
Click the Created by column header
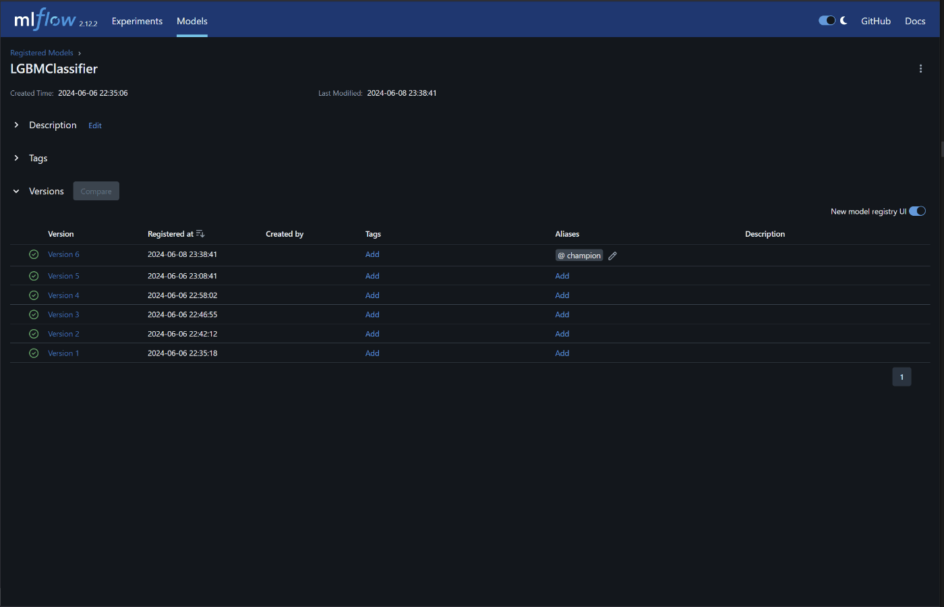point(285,234)
